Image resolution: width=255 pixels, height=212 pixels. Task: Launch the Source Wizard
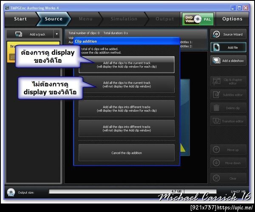point(228,34)
